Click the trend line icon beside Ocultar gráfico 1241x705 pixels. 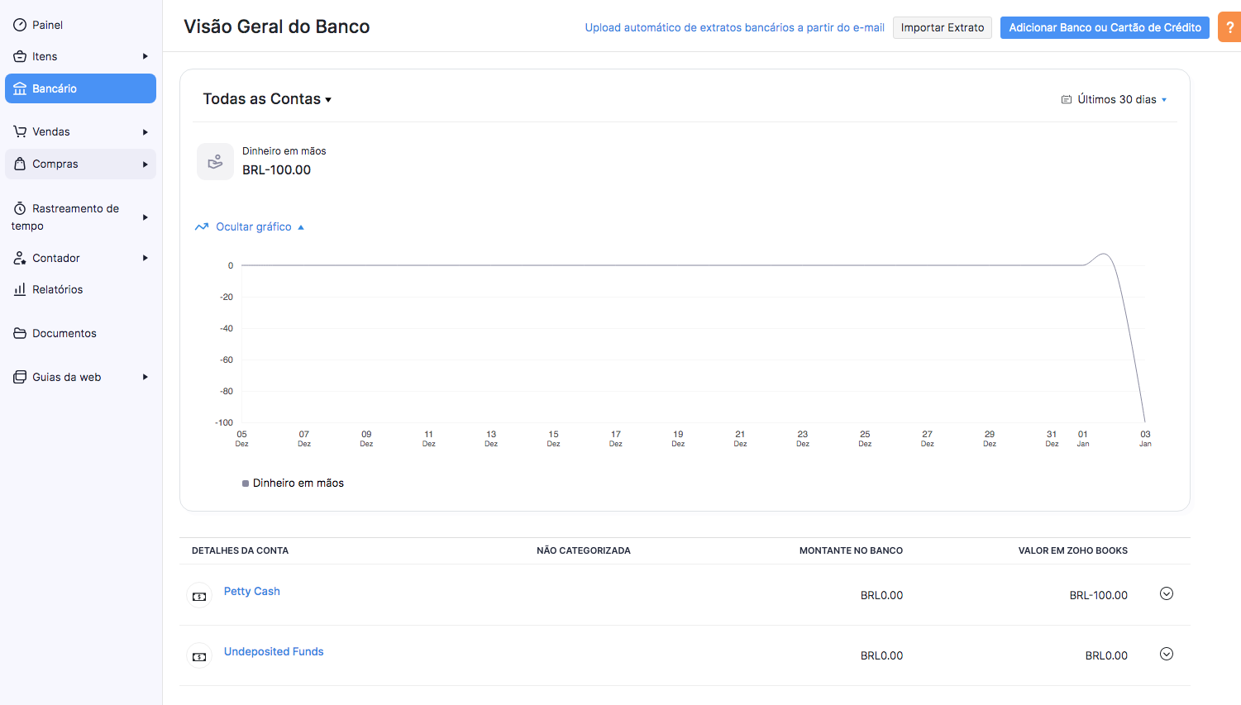[202, 226]
